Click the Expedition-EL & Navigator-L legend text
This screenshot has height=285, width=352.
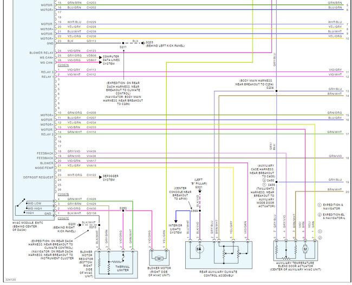click(334, 216)
